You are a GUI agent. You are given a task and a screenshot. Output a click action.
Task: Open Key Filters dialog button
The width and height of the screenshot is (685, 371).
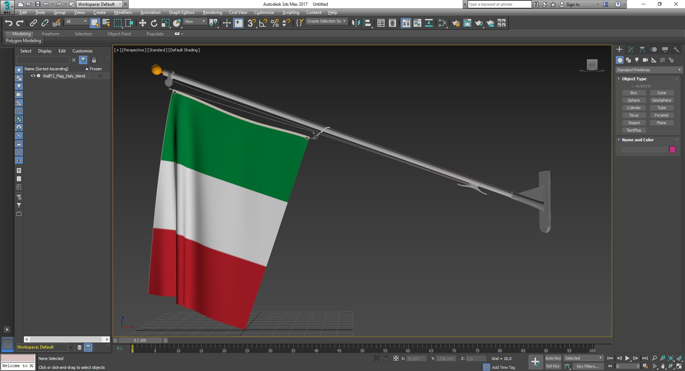coord(588,366)
